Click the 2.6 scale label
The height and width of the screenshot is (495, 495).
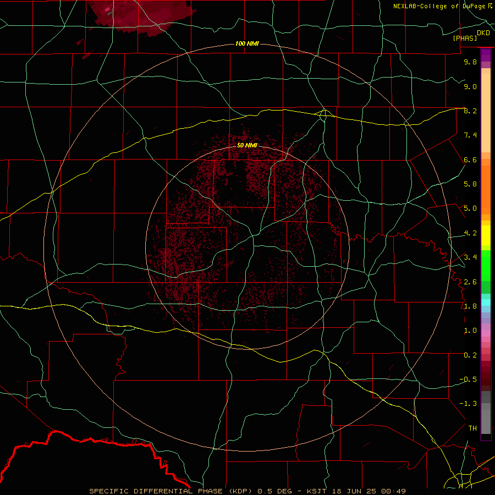(x=470, y=282)
